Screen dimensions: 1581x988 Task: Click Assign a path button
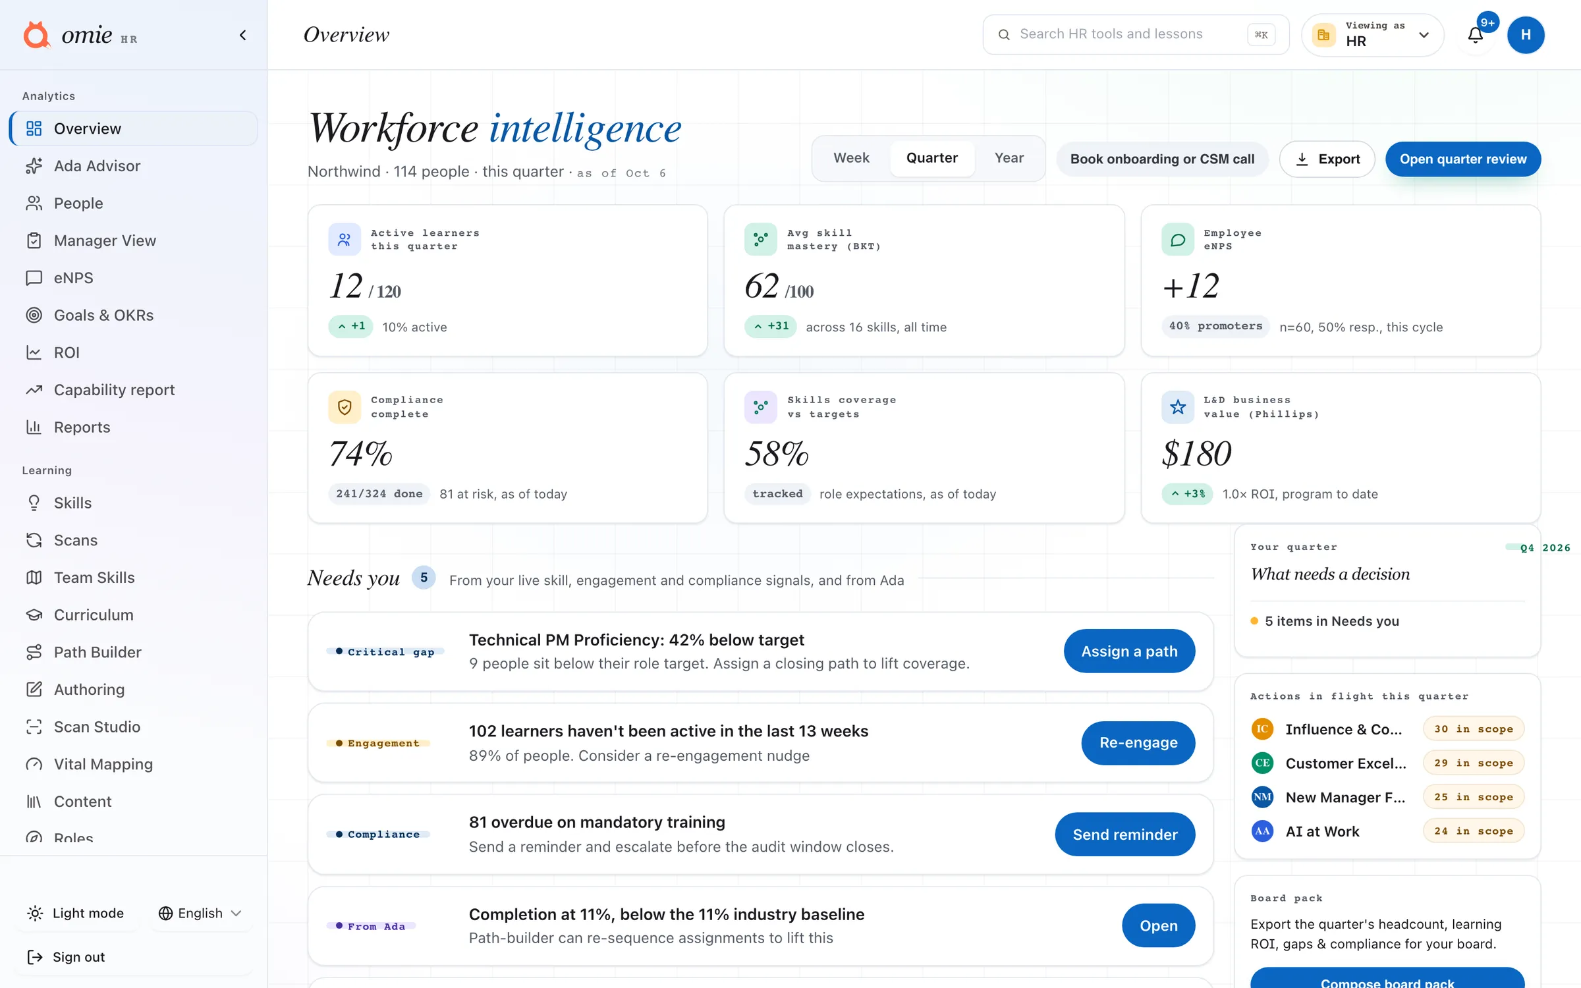click(x=1129, y=651)
